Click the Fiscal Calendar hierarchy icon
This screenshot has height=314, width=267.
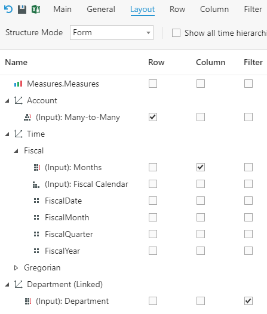36,184
